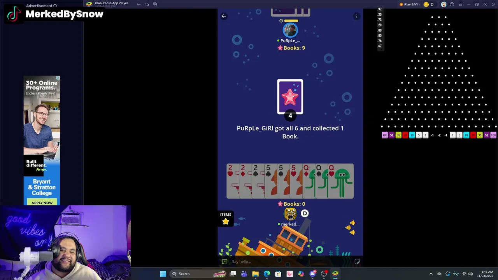Open File Explorer from the taskbar
This screenshot has width=498, height=280.
click(x=255, y=274)
